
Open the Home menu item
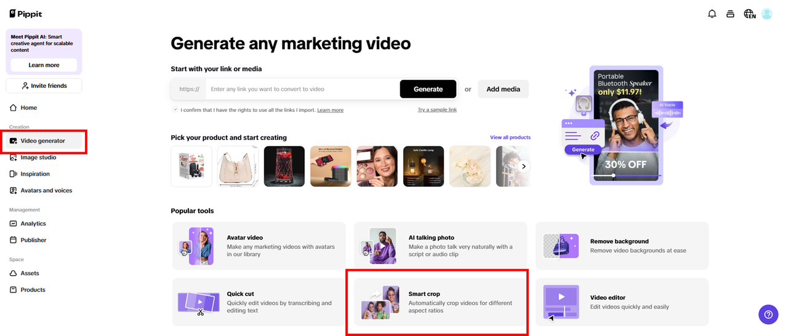coord(44,107)
